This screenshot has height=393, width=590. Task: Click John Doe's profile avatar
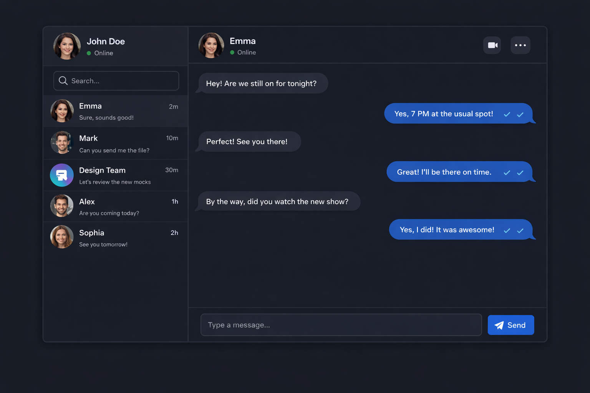click(x=67, y=46)
